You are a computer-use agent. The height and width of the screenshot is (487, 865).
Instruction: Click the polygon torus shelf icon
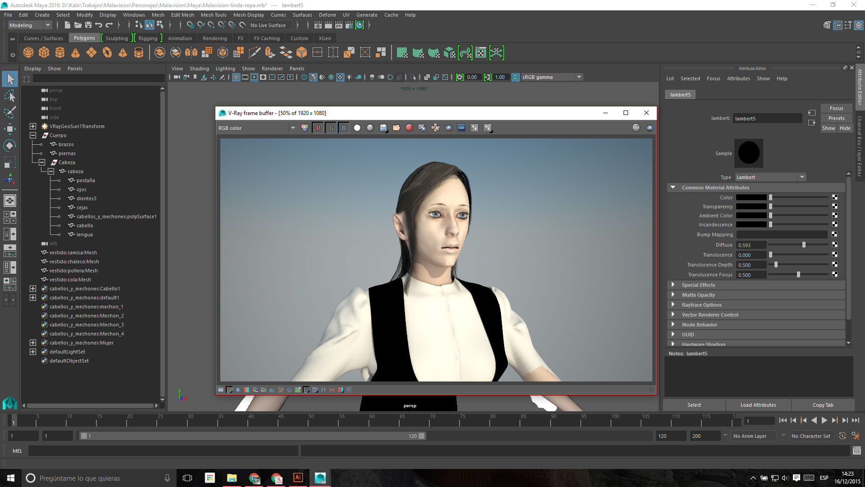107,53
